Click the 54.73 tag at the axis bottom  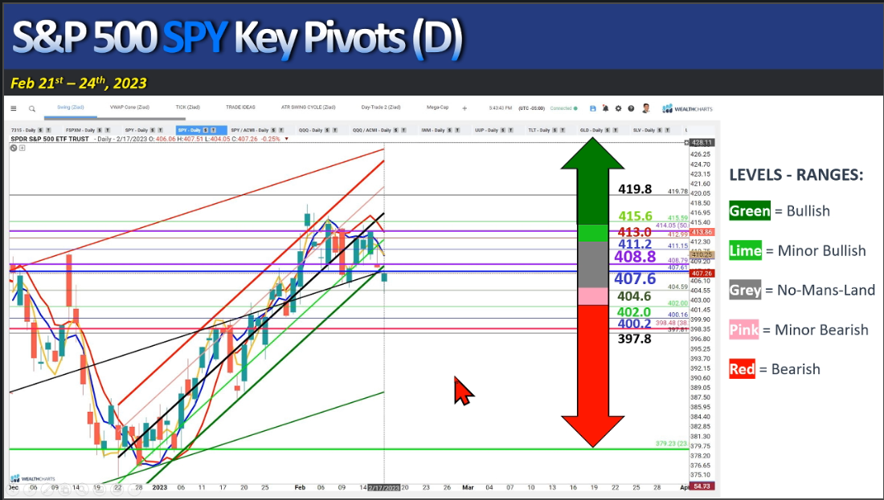point(703,486)
